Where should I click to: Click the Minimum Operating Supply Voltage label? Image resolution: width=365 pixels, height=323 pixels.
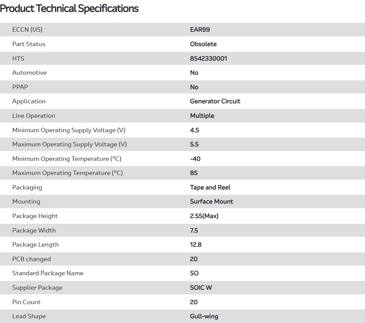tap(69, 130)
